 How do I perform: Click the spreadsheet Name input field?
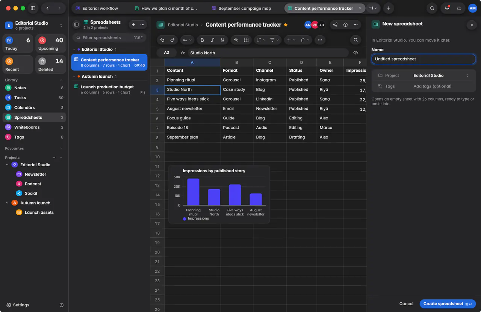pyautogui.click(x=424, y=59)
